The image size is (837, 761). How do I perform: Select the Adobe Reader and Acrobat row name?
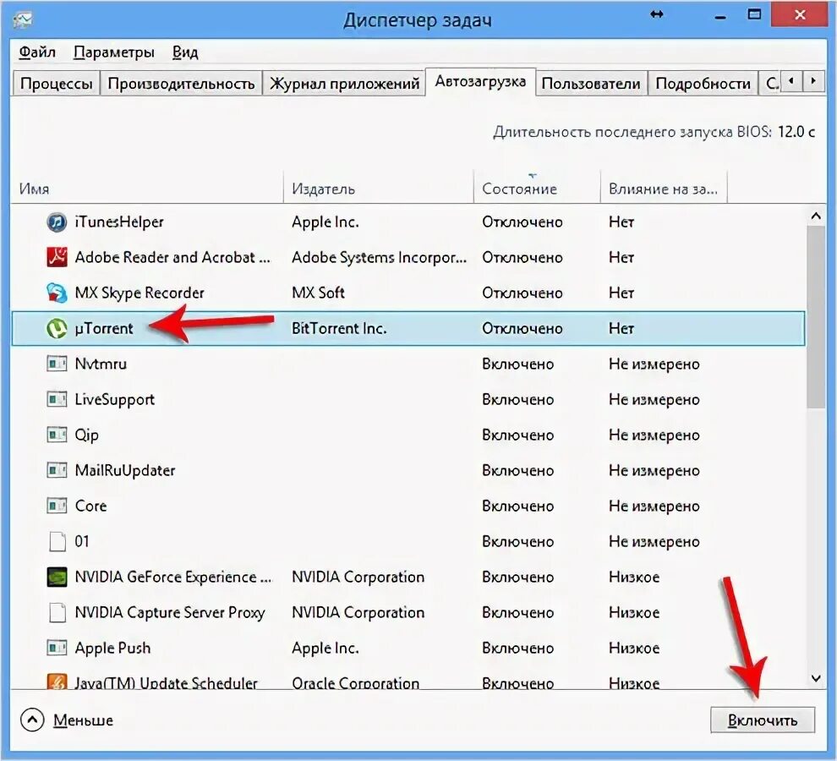click(172, 257)
